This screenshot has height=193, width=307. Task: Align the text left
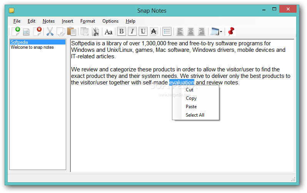180,31
